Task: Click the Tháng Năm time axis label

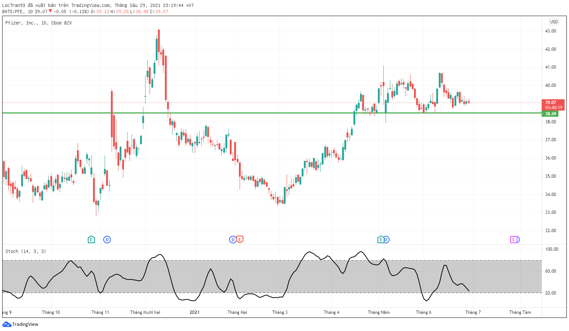Action: tap(379, 312)
